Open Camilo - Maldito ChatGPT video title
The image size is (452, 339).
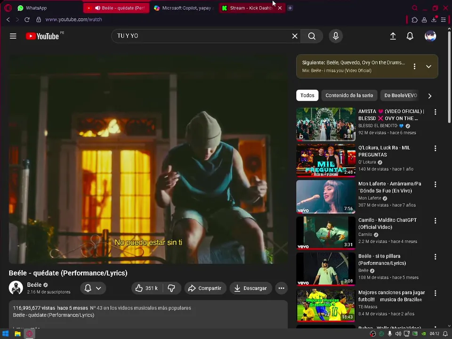tap(387, 223)
